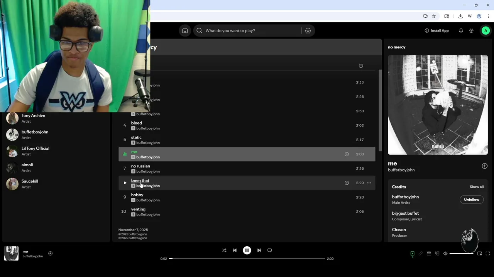The height and width of the screenshot is (277, 494).
Task: Open the notifications bell
Action: coord(461,31)
